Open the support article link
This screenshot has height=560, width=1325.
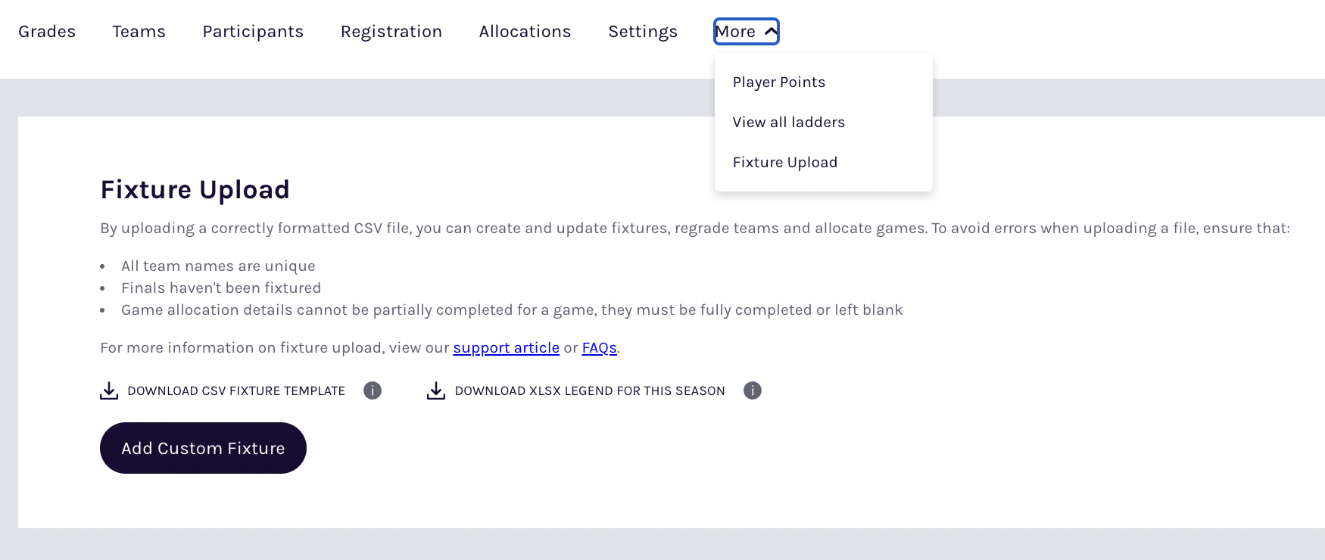(506, 348)
